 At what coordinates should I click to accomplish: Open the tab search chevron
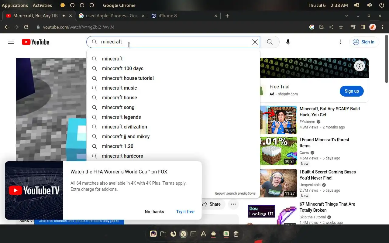[347, 16]
